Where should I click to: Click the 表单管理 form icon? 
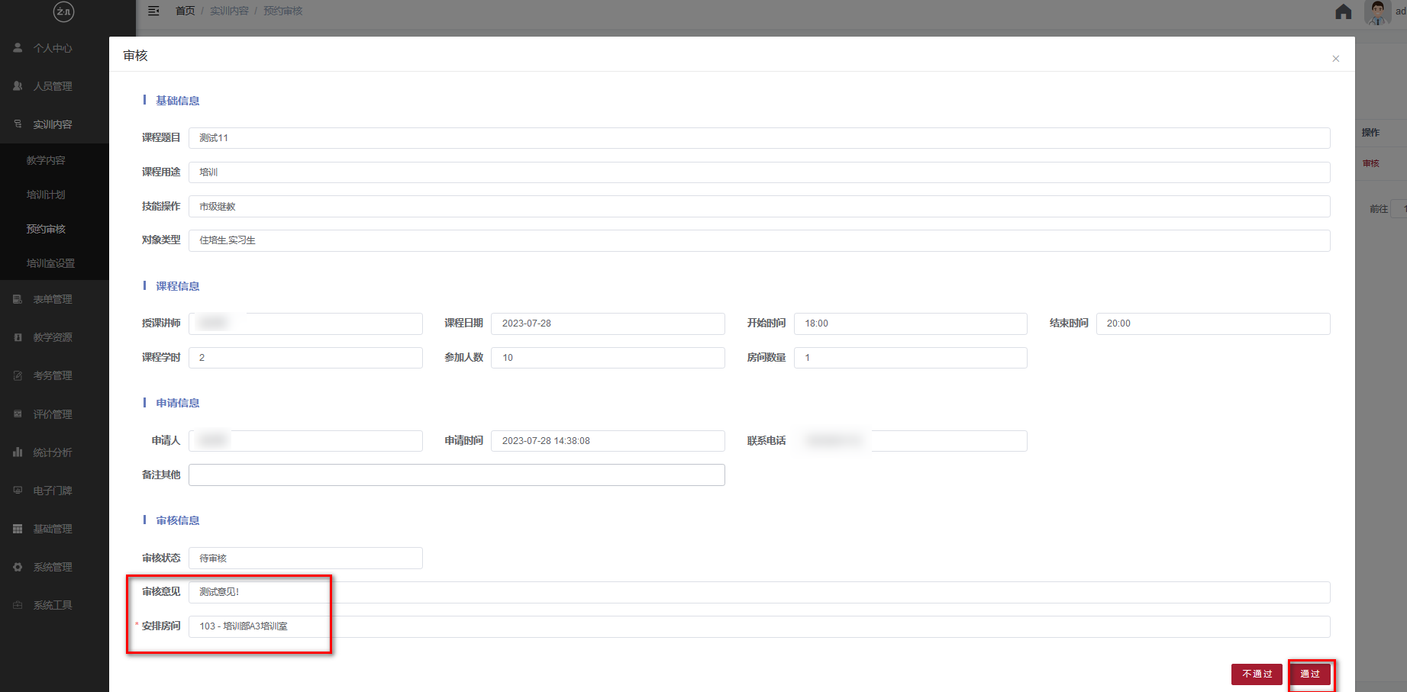pyautogui.click(x=18, y=299)
